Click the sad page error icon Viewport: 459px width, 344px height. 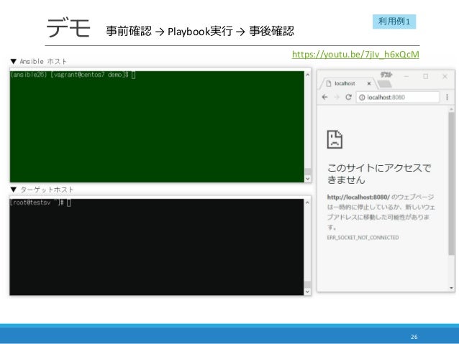click(x=335, y=139)
